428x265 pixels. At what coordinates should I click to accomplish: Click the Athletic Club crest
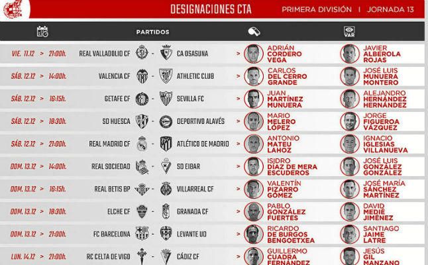click(166, 76)
